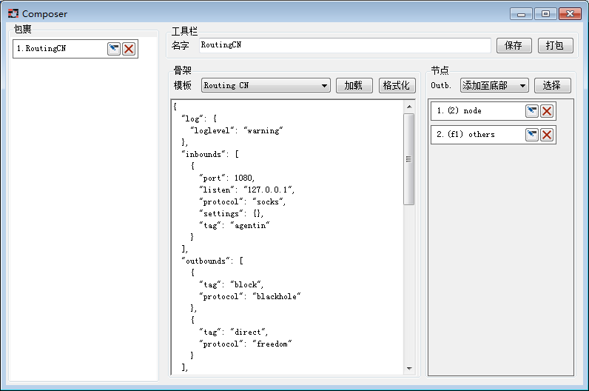This screenshot has width=589, height=391.
Task: Grab the JSON editor scrollbar thumb
Action: point(409,158)
